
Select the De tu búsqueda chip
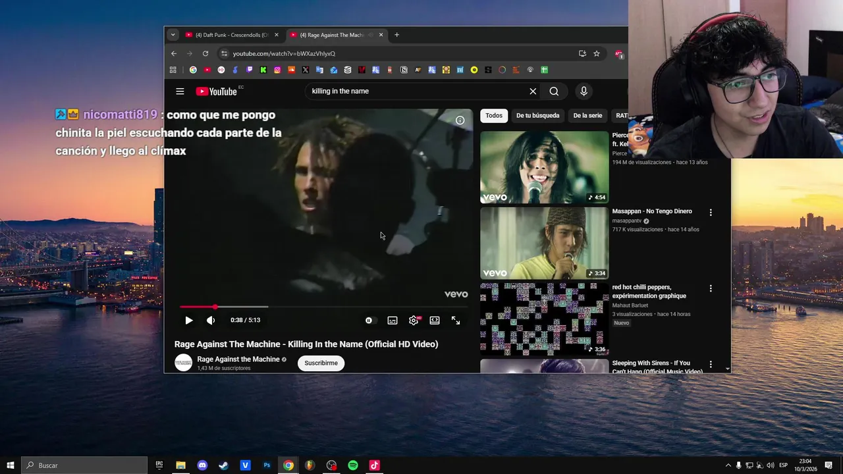coord(537,116)
